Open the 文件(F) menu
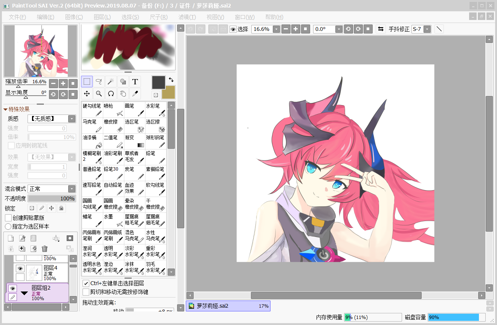Image resolution: width=497 pixels, height=325 pixels. pyautogui.click(x=18, y=17)
